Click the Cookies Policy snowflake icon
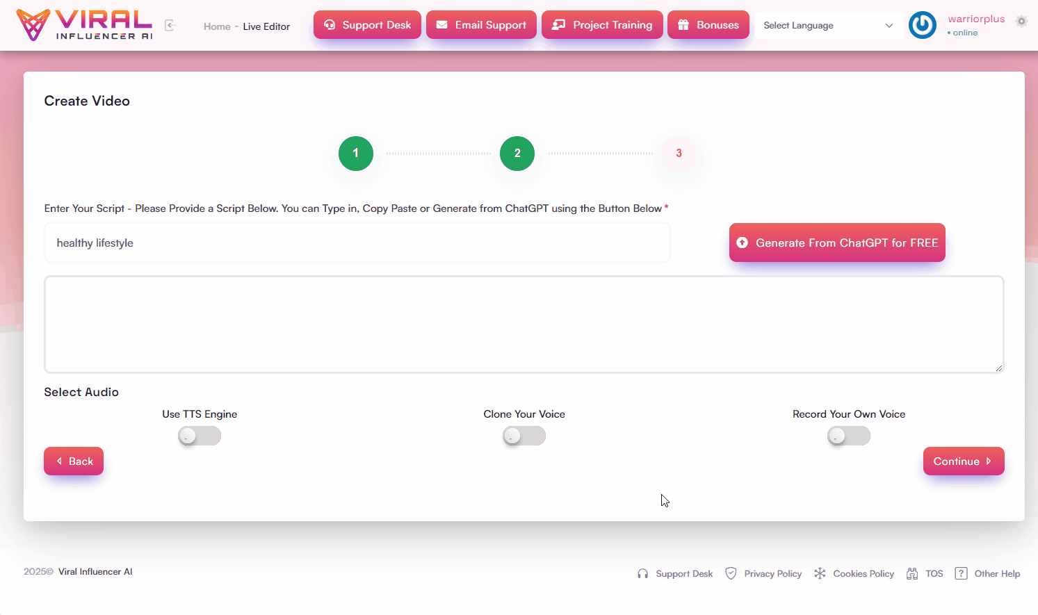The image size is (1038, 615). click(x=820, y=573)
